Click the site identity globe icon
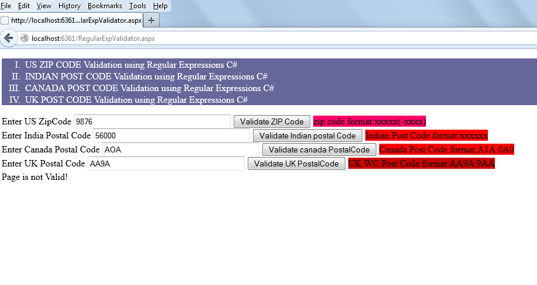 (25, 39)
